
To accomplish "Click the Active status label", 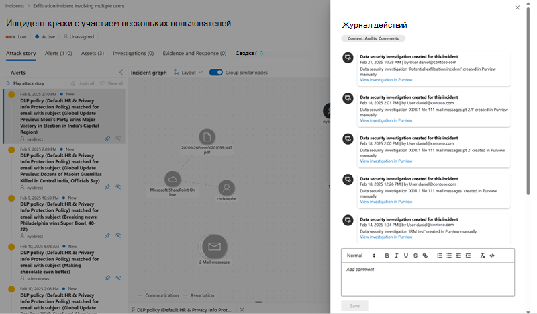I will [45, 37].
